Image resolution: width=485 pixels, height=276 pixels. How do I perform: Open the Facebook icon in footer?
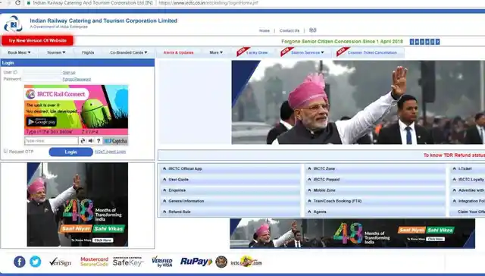pos(19,262)
